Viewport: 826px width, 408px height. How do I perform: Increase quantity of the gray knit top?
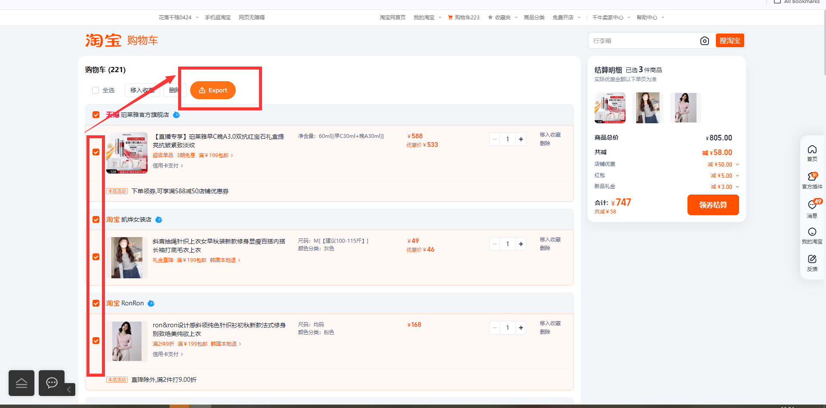point(521,244)
